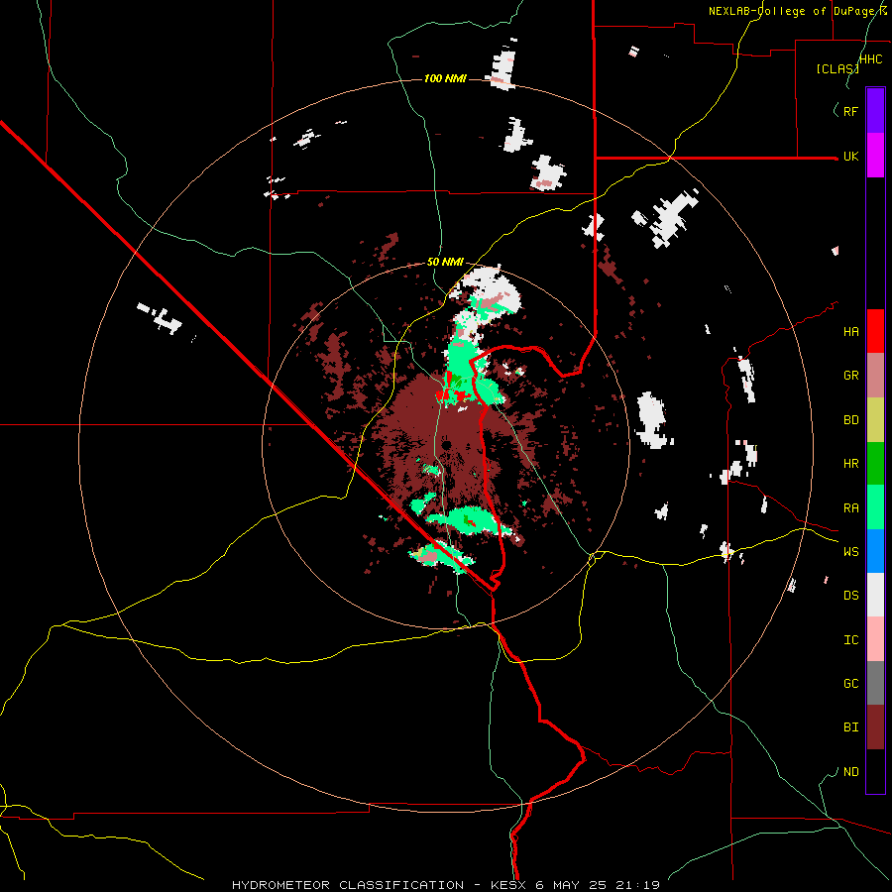Click the red HA legend swatch
The image size is (892, 892).
[x=875, y=331]
